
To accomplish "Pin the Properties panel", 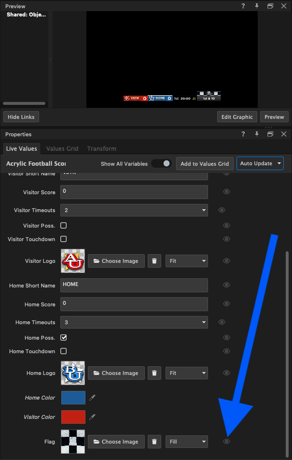I will point(257,134).
